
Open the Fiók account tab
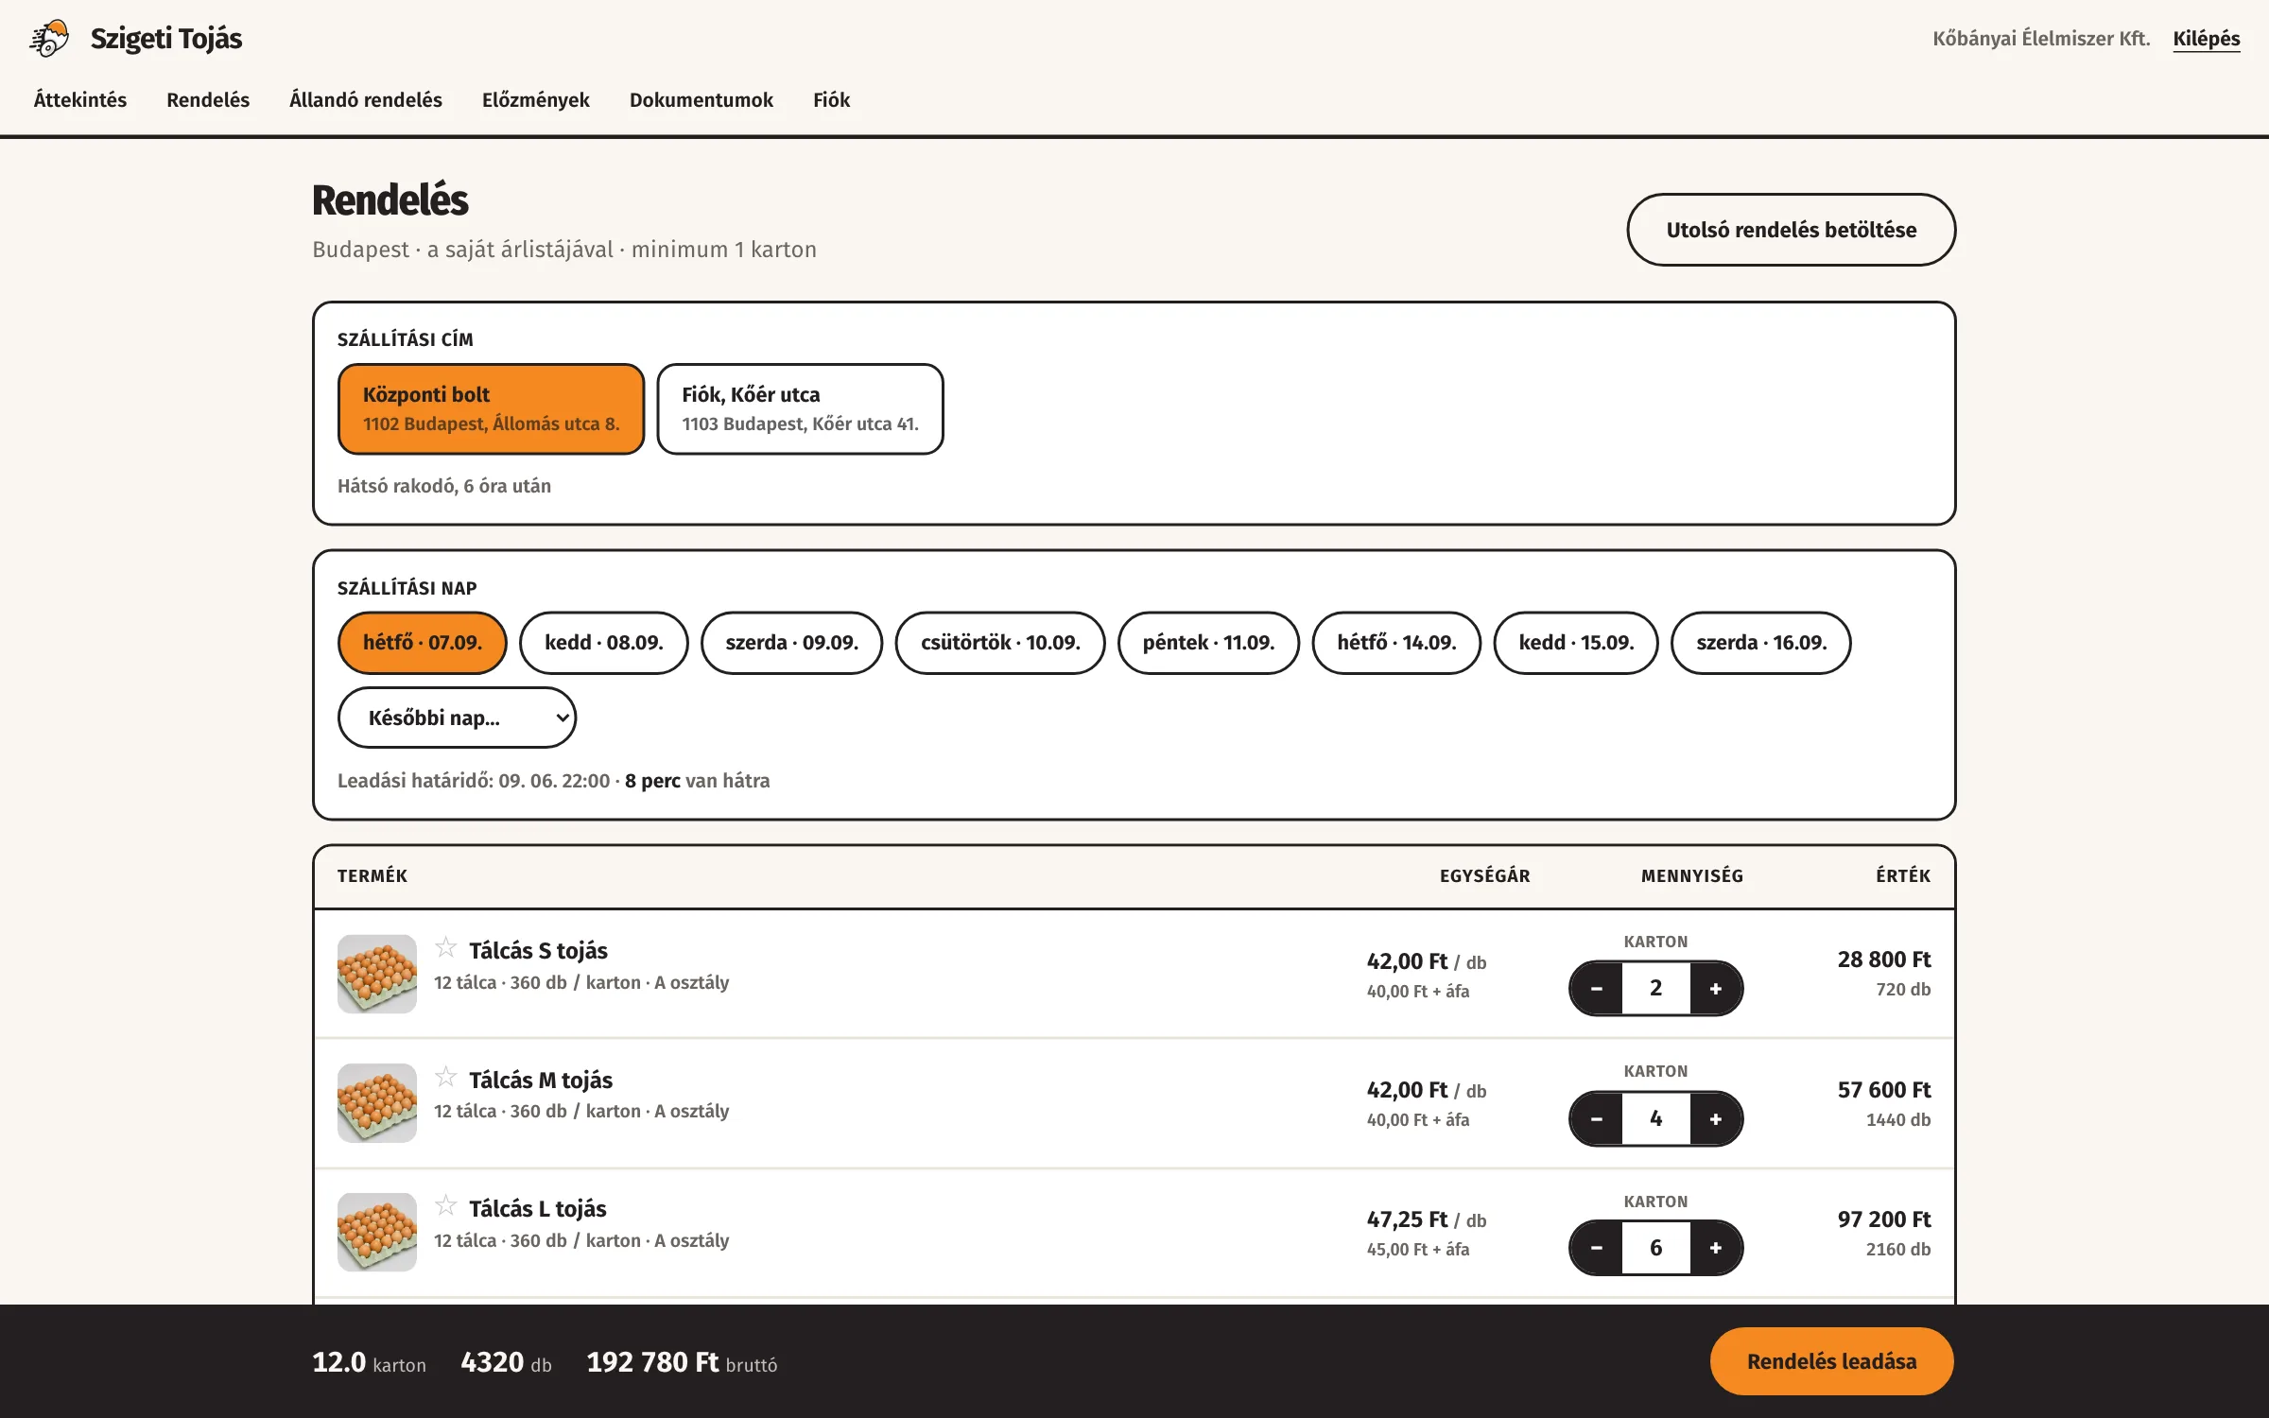click(832, 100)
